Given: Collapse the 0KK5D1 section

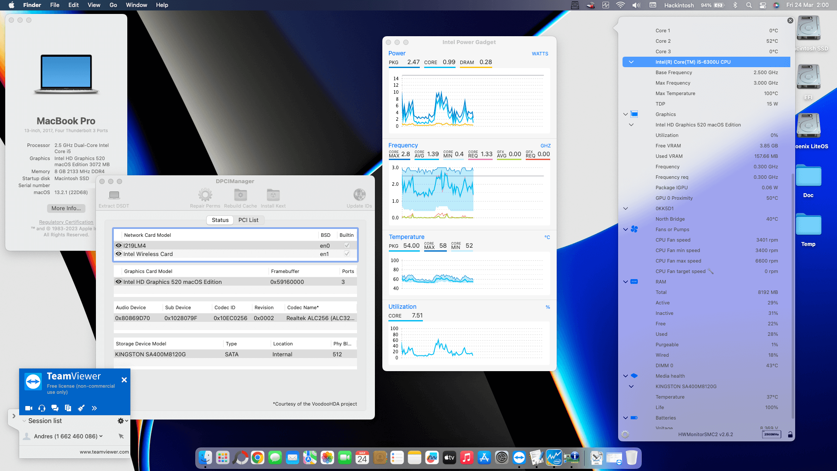Looking at the screenshot, I should click(x=626, y=208).
